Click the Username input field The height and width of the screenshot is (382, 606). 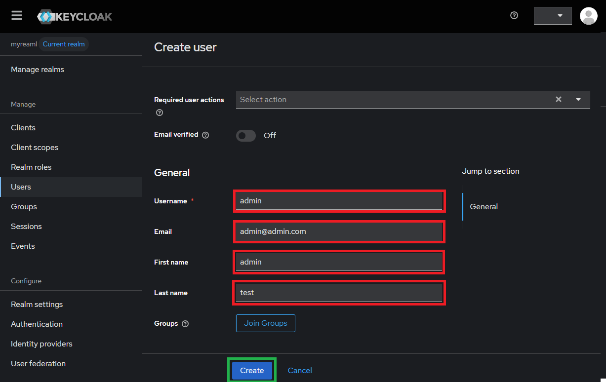[339, 201]
